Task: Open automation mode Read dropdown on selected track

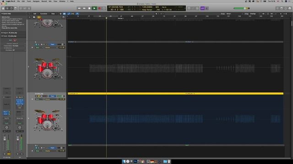Action: coord(39,99)
